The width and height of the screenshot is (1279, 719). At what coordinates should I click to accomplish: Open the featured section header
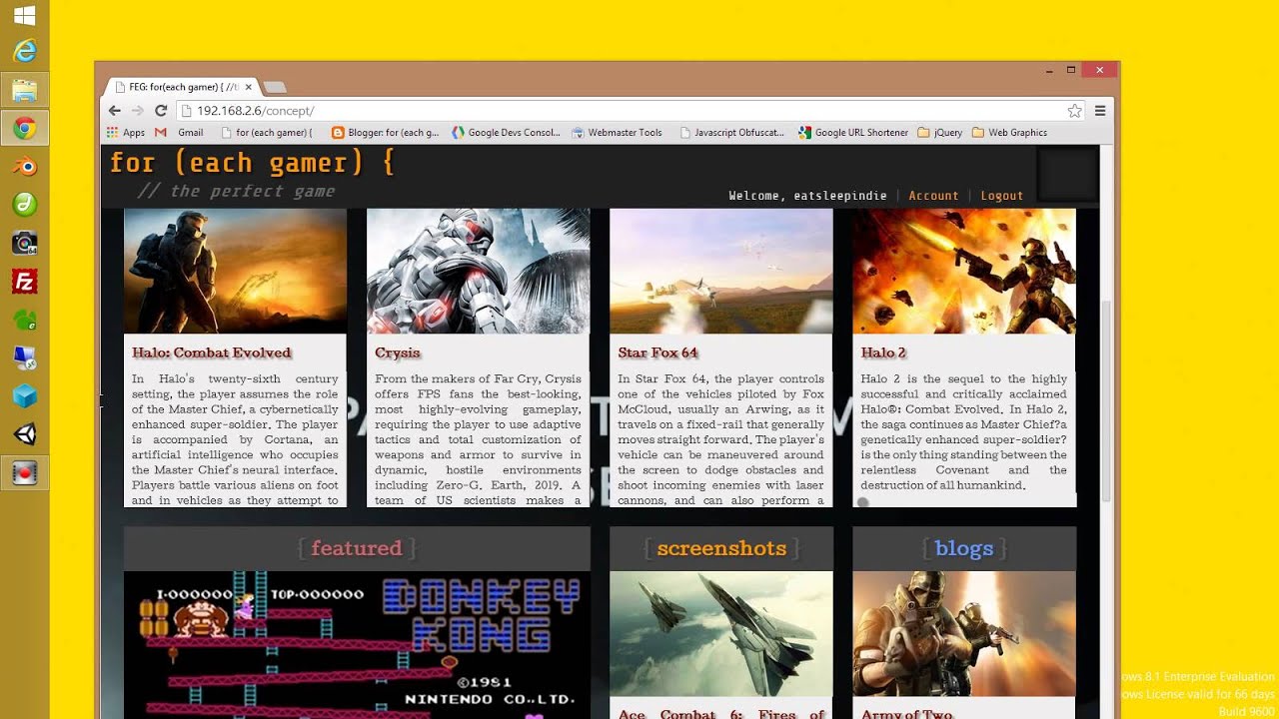pos(357,548)
